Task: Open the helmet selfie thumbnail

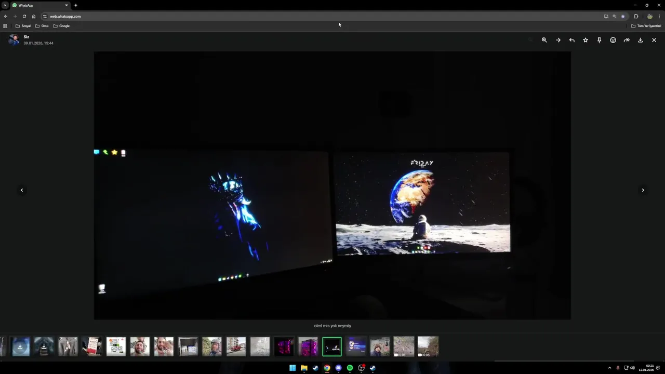Action: coord(212,346)
